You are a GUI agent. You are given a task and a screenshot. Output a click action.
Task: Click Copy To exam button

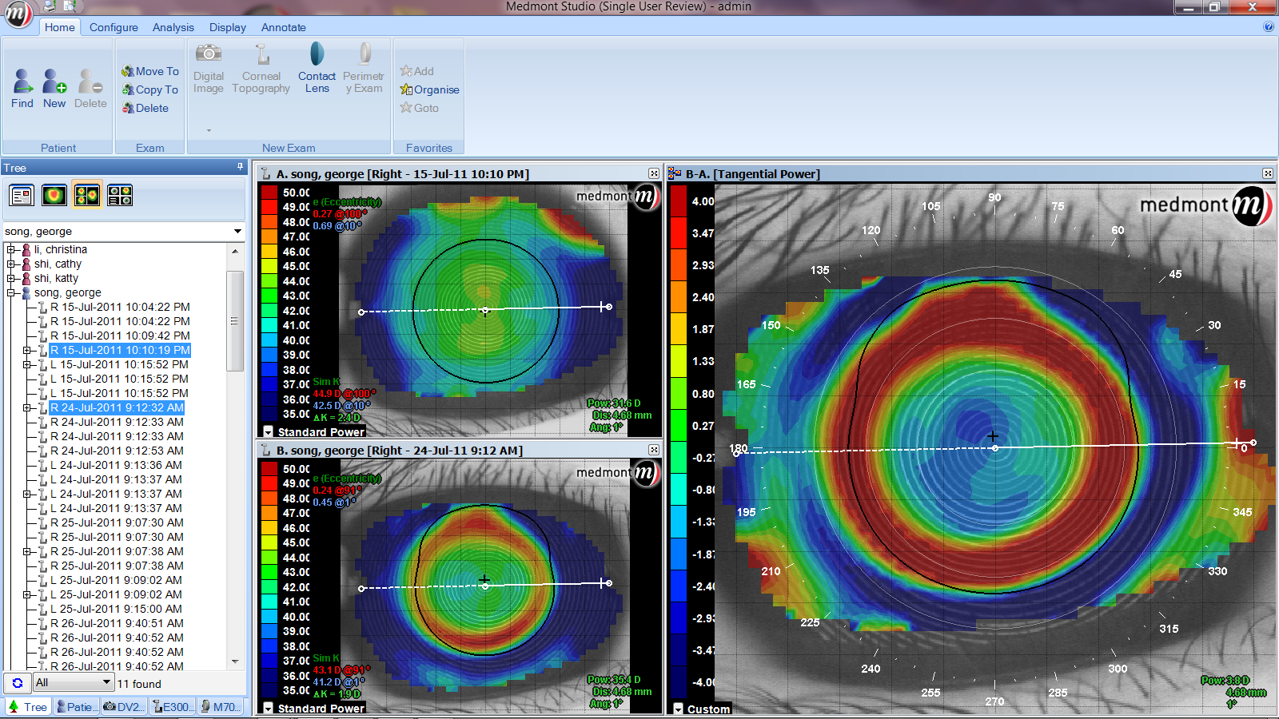pos(150,89)
